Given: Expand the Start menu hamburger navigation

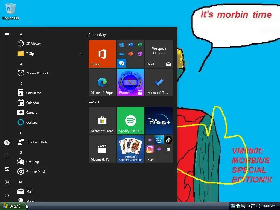Looking at the screenshot, I should pyautogui.click(x=7, y=34).
